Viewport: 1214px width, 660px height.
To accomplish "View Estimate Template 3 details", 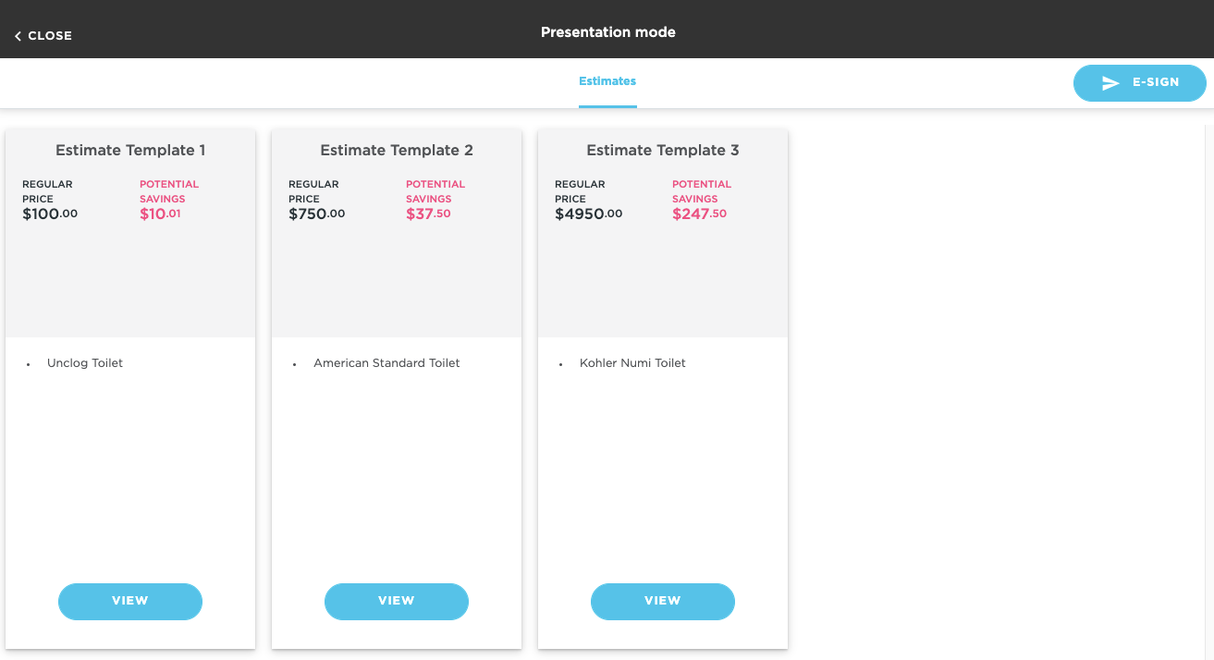I will click(662, 601).
